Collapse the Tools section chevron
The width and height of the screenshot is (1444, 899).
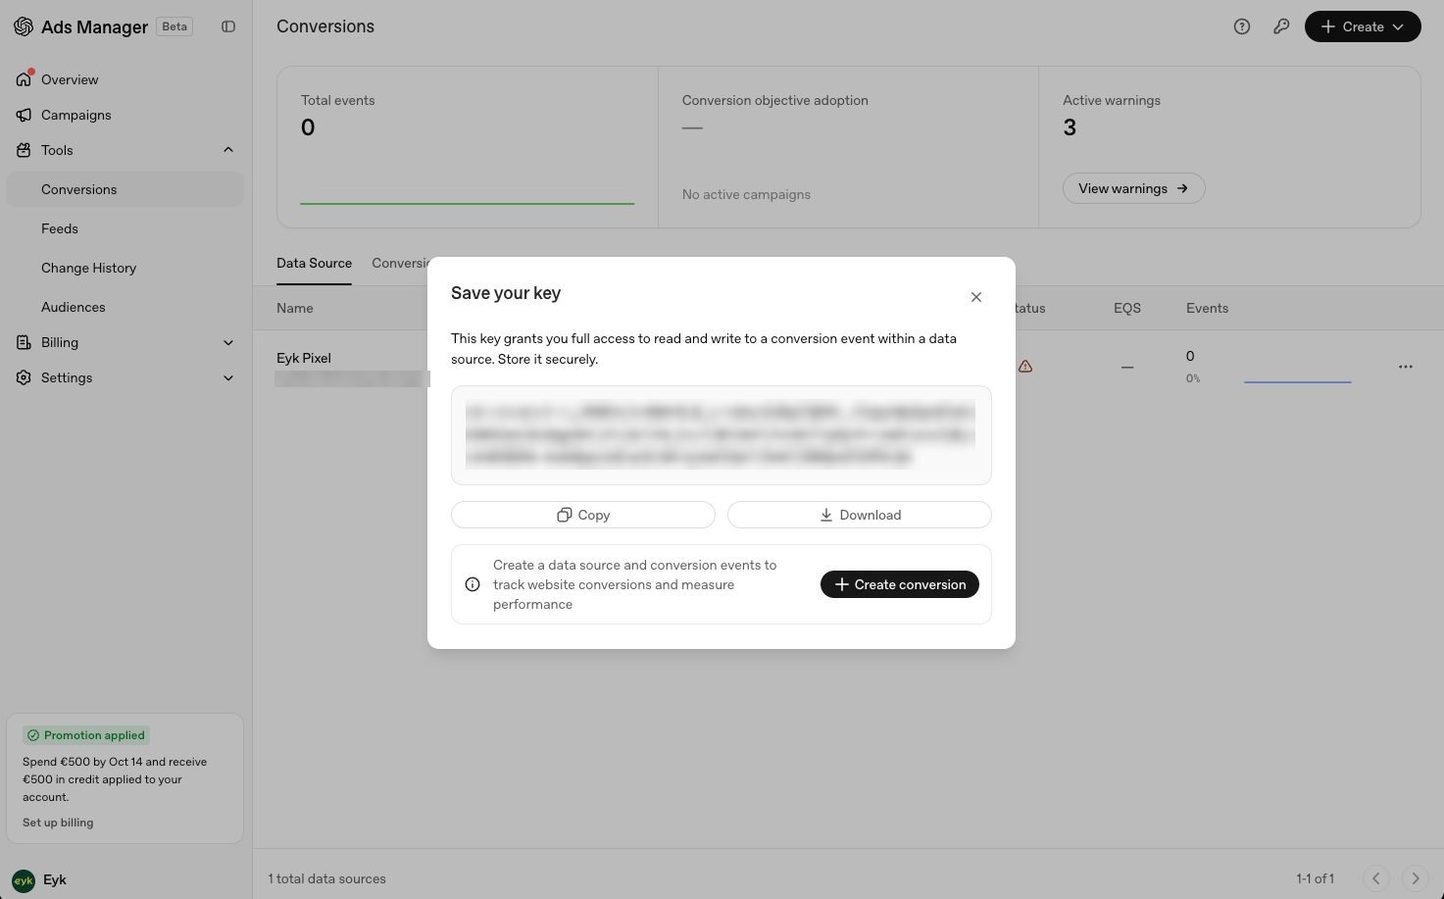[228, 150]
